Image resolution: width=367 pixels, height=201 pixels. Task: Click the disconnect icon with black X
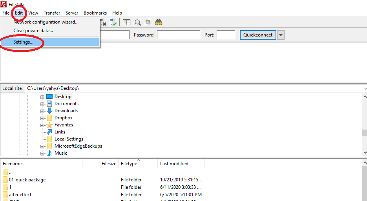(x=103, y=22)
